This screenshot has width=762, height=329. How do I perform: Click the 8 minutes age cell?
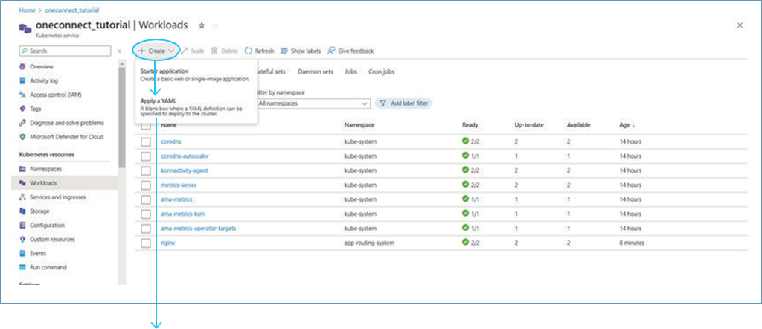tap(632, 243)
